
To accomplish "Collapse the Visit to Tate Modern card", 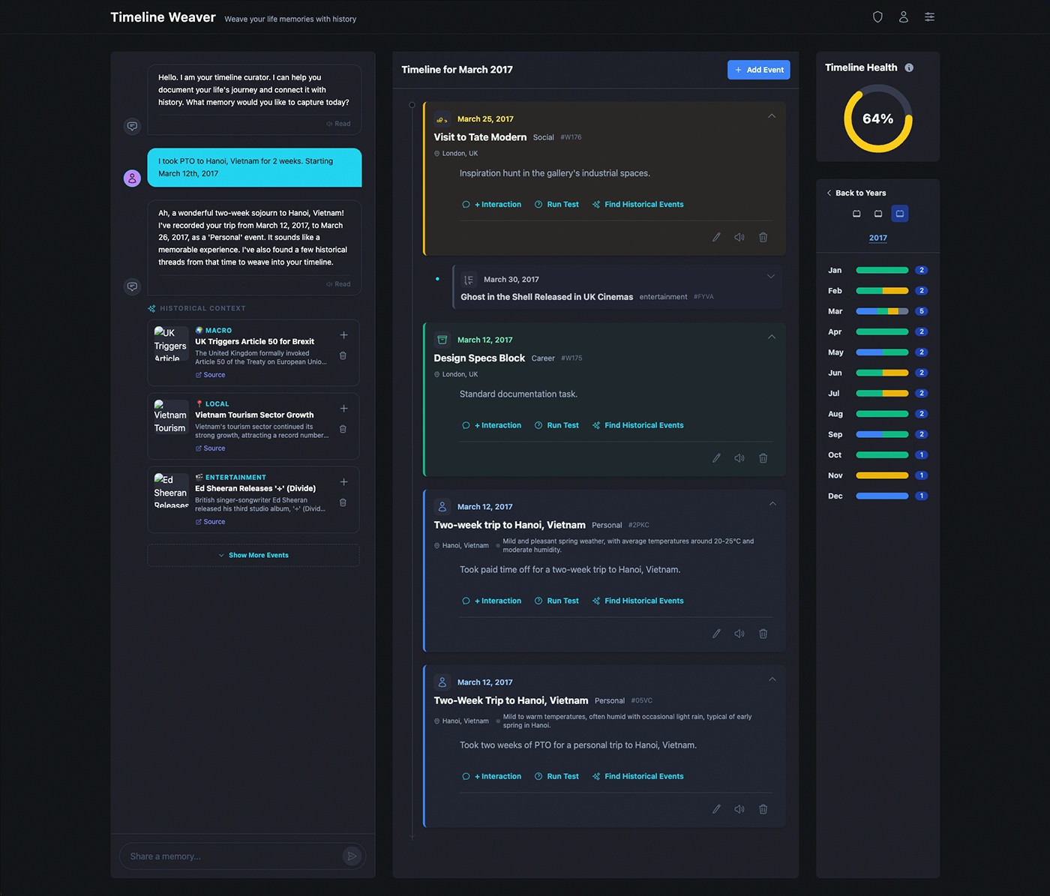I will (x=771, y=116).
